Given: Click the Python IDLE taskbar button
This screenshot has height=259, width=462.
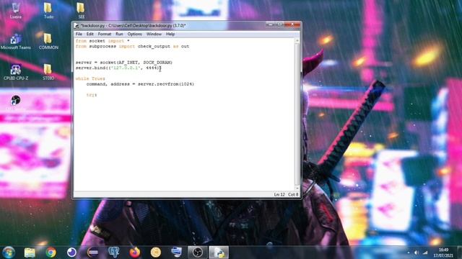Looking at the screenshot, I should (x=219, y=253).
